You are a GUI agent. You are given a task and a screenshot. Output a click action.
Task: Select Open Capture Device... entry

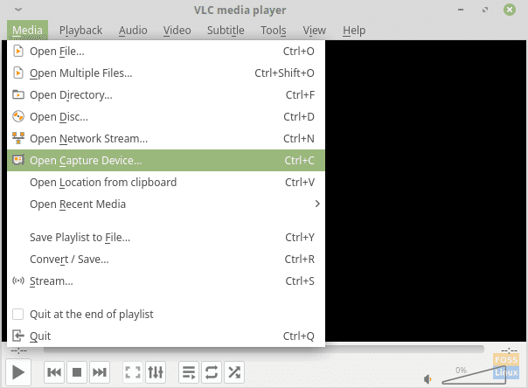click(x=166, y=160)
